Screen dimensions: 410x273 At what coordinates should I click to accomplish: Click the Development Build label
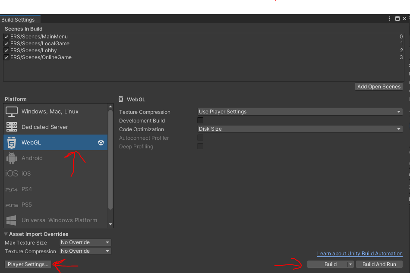142,121
